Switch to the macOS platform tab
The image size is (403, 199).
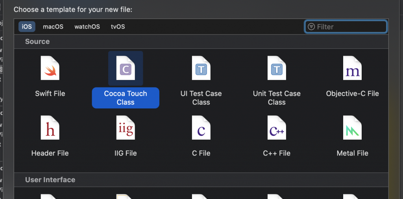pyautogui.click(x=53, y=27)
